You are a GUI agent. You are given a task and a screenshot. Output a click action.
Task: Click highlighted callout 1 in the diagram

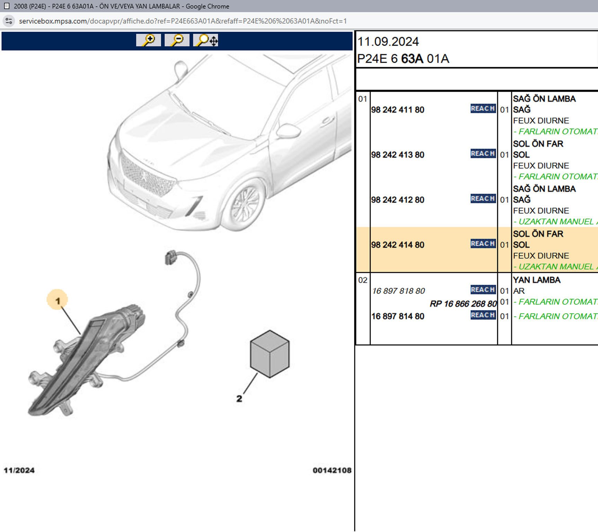pyautogui.click(x=58, y=300)
